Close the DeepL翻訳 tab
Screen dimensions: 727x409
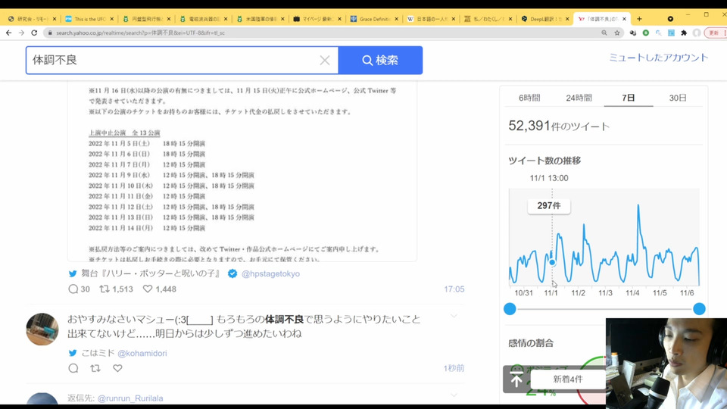point(567,19)
